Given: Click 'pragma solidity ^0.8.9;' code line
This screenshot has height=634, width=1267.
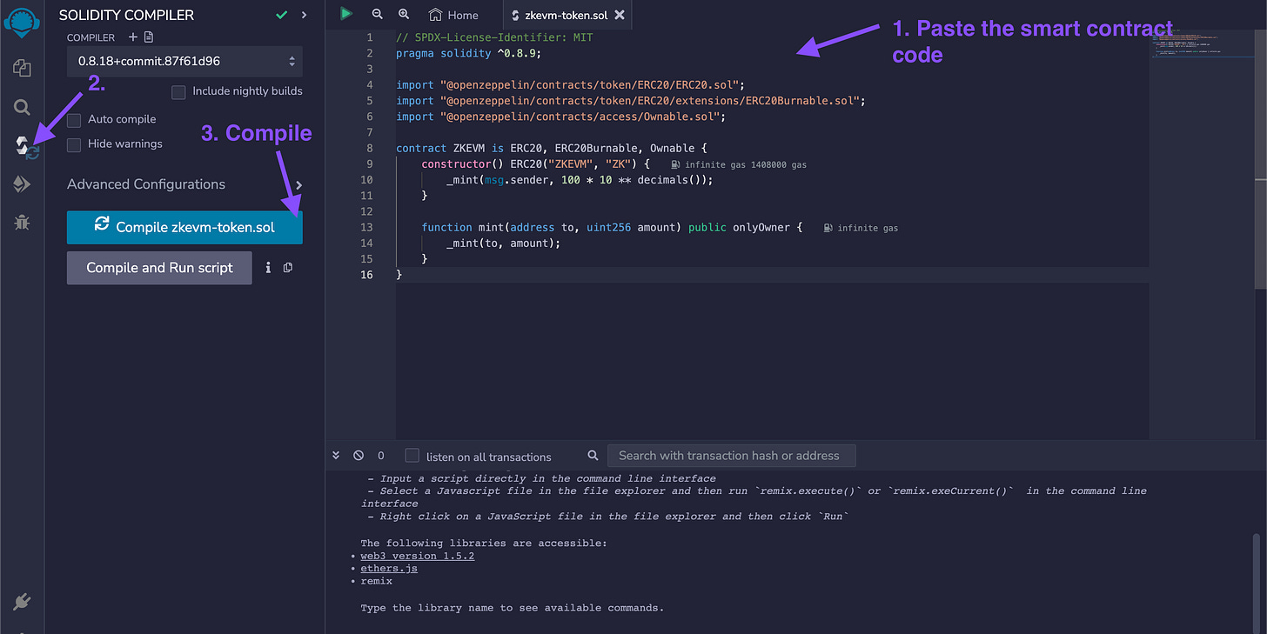Looking at the screenshot, I should point(468,53).
